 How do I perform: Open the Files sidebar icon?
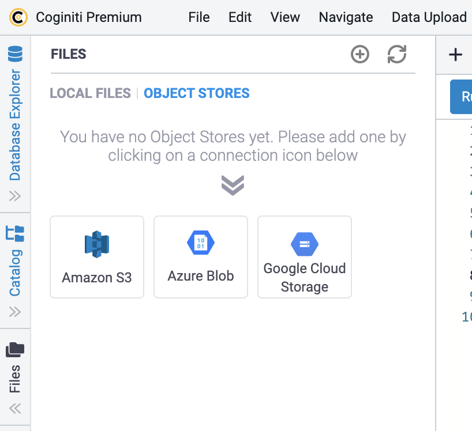(14, 348)
